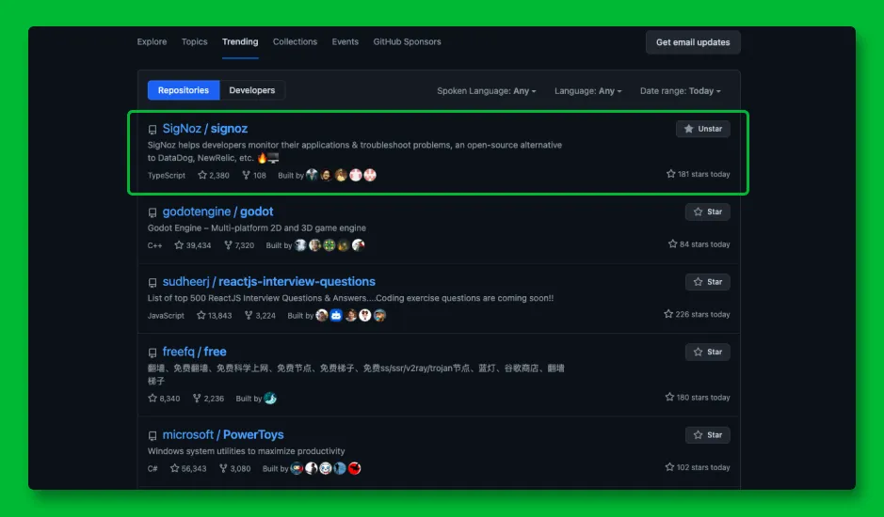Unstar the SigNoz signoz repository
884x517 pixels.
point(703,129)
